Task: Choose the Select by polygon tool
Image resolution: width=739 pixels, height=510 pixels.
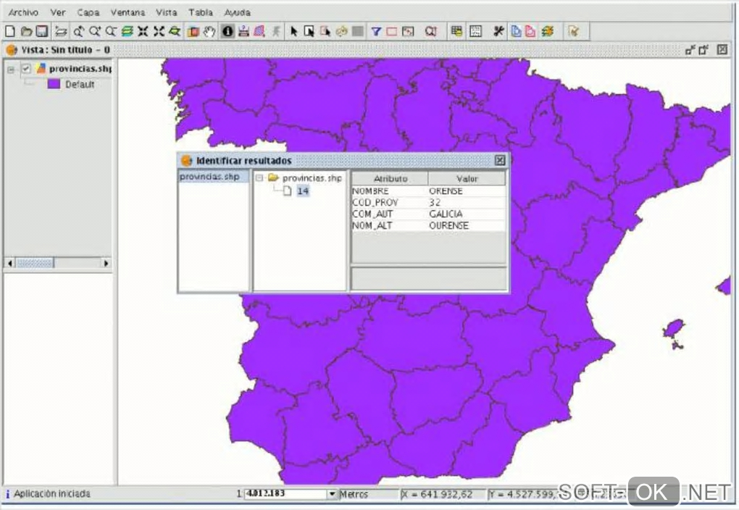Action: tap(325, 32)
